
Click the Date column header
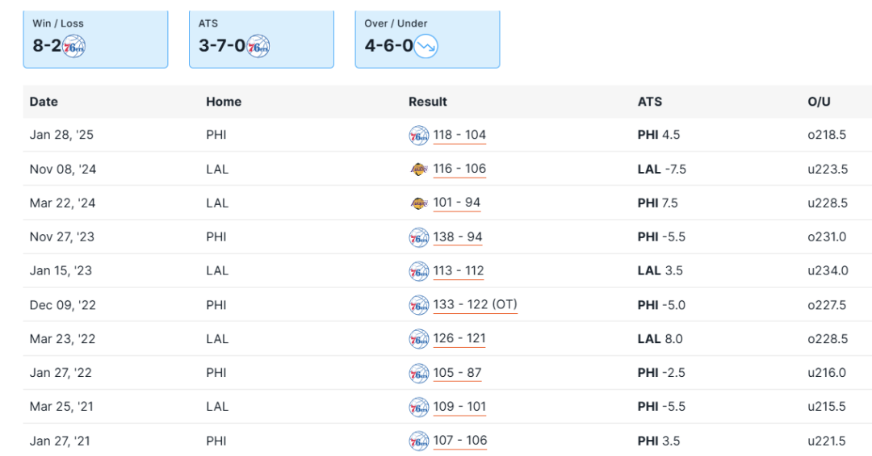point(44,102)
